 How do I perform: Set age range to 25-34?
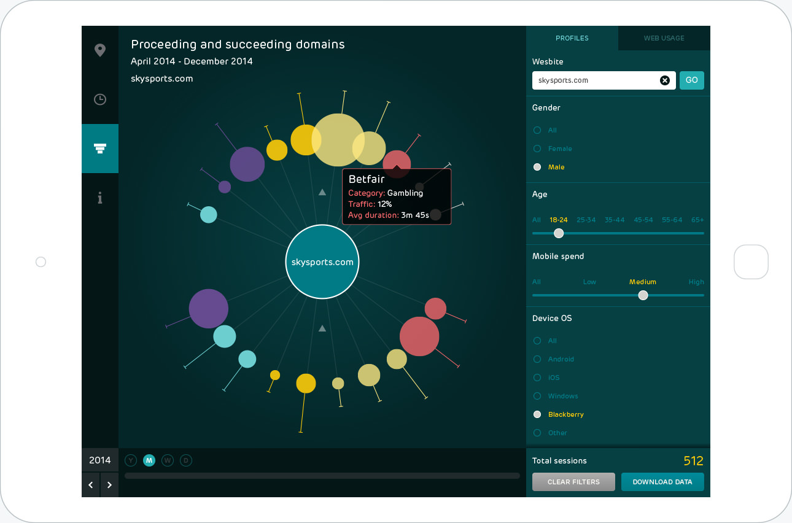click(x=586, y=220)
